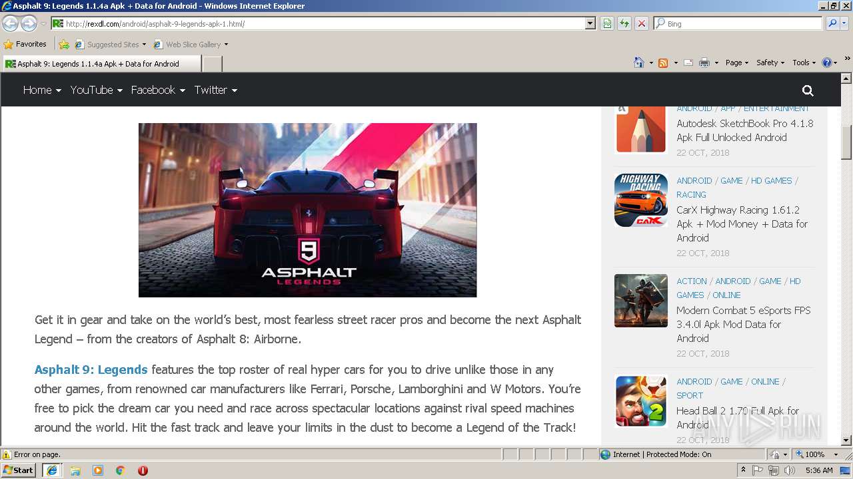Viewport: 853px width, 479px height.
Task: Expand the site Home menu
Action: pos(42,90)
